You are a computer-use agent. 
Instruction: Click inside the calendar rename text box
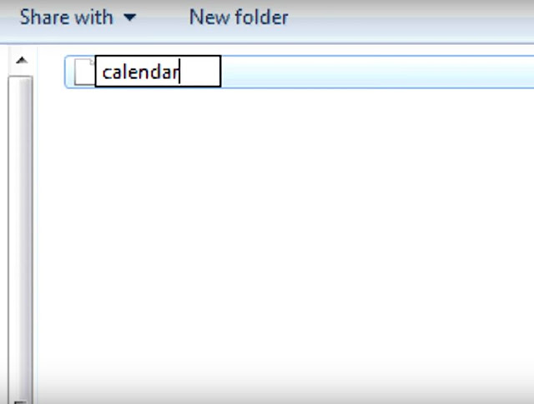pyautogui.click(x=158, y=72)
